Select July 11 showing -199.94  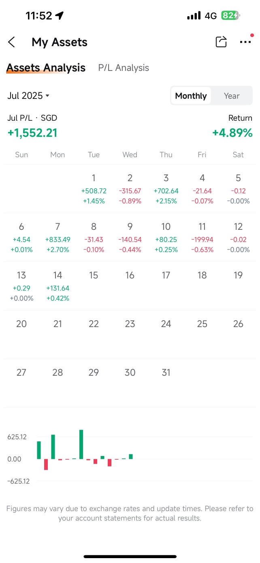pos(202,238)
